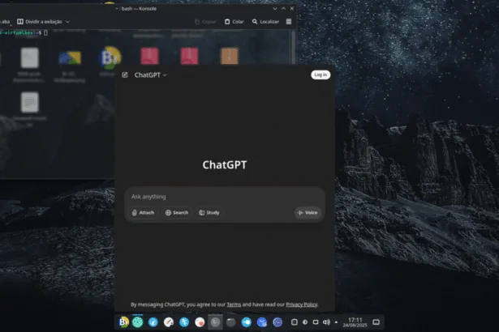Screen dimensions: 499x332
Task: Click the dark folder icon in the taskbar
Action: 230,322
